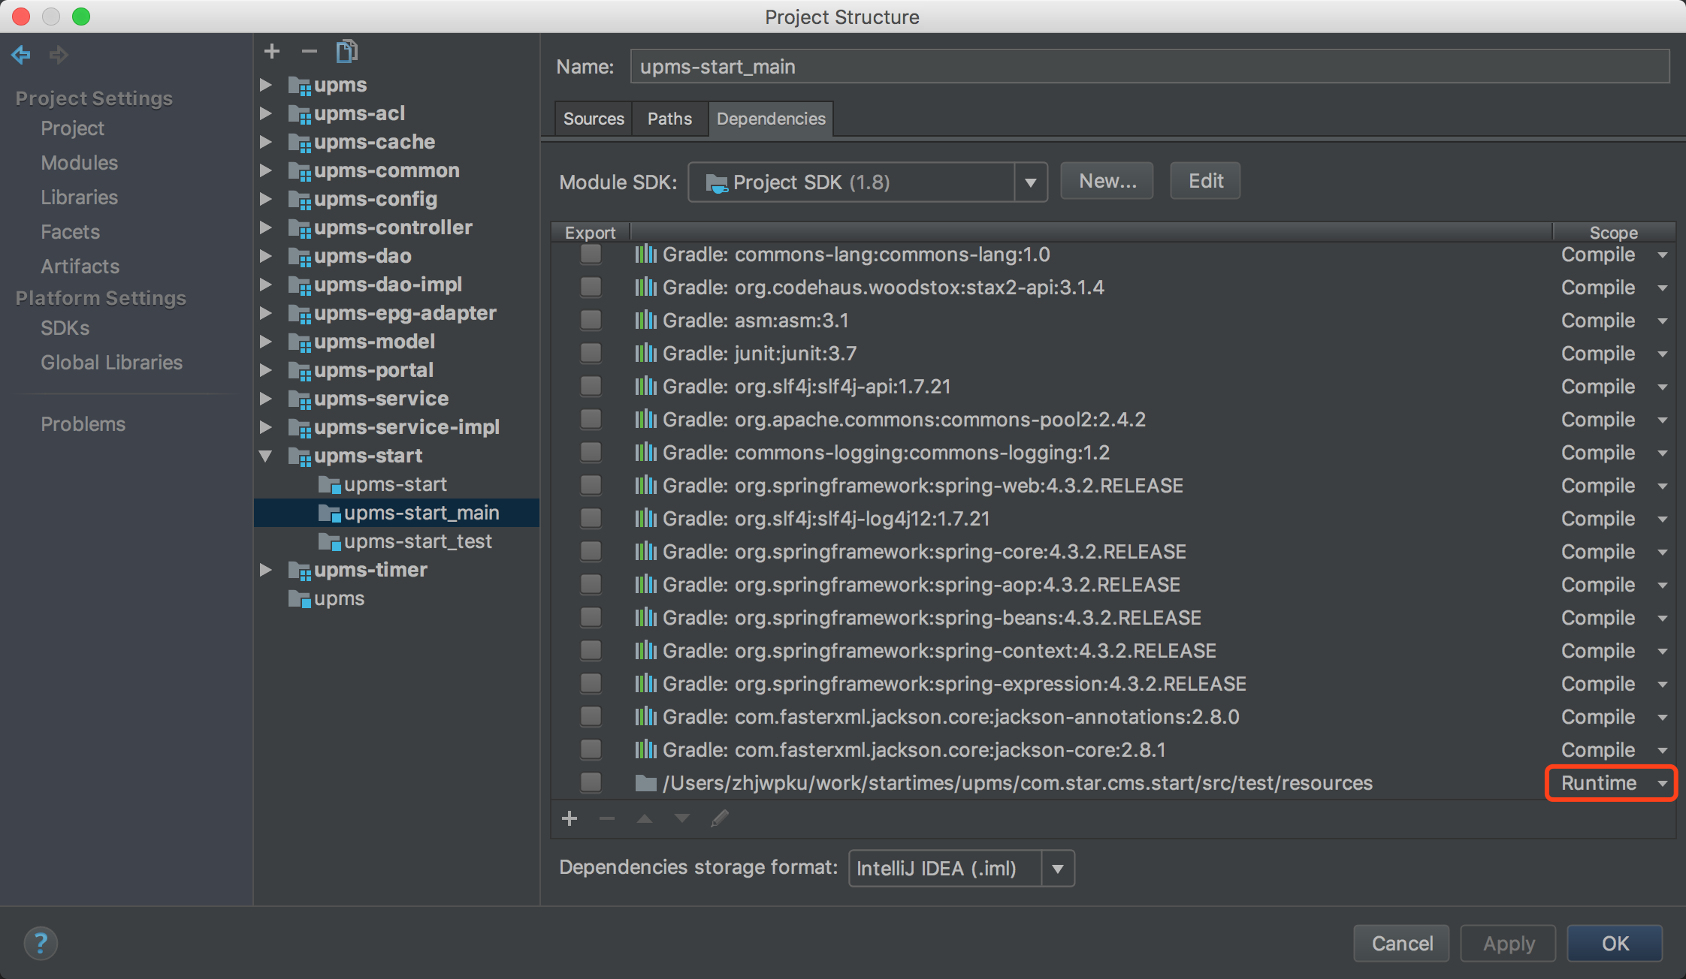
Task: Add a dependency with the plus icon
Action: pyautogui.click(x=570, y=818)
